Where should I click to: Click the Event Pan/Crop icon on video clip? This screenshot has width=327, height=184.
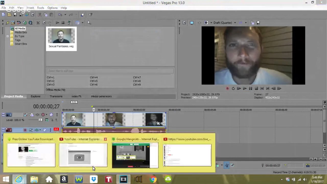click(158, 123)
